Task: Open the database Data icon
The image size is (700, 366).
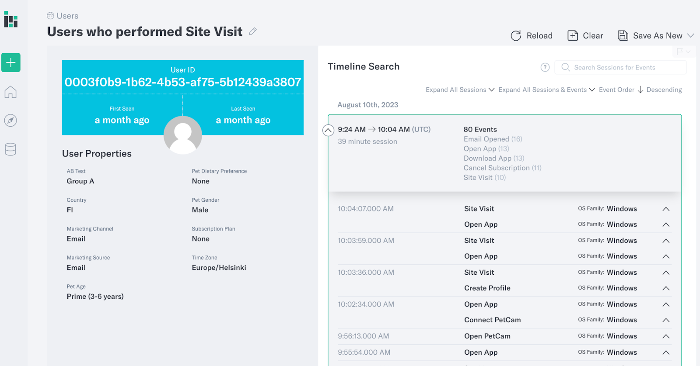Action: tap(10, 149)
